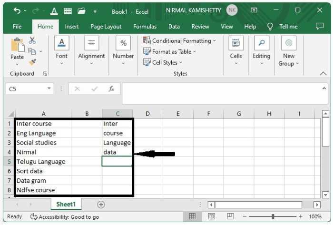Click the Paste clipboard icon
Screen dimensions: 333x225
(17, 47)
